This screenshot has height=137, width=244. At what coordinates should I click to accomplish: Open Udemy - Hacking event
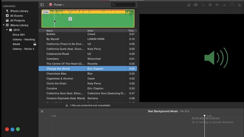(24, 39)
